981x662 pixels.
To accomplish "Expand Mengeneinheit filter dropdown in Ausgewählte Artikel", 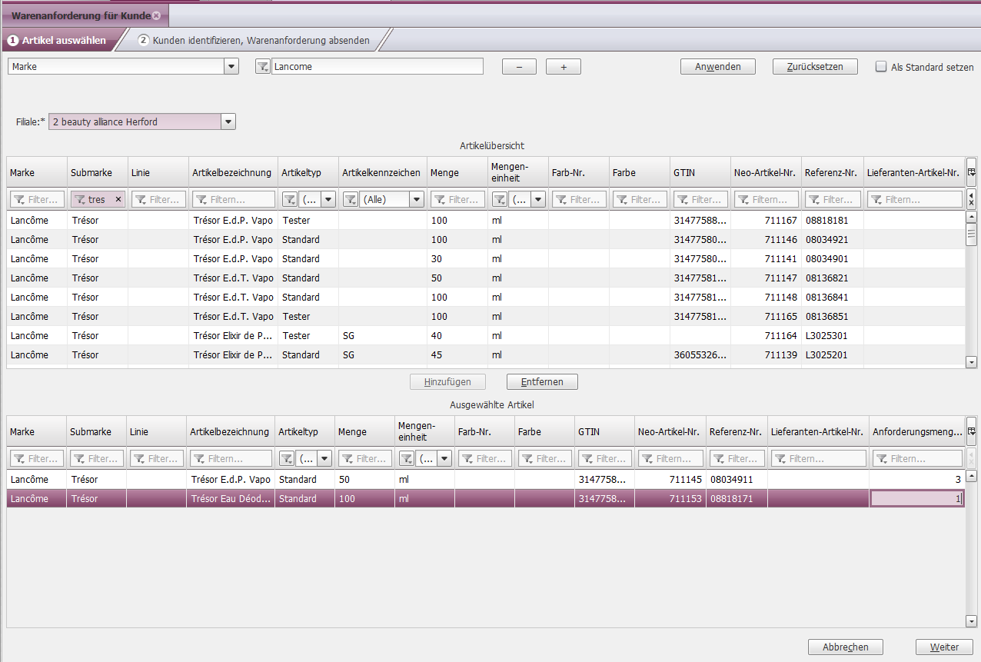I will (x=445, y=459).
